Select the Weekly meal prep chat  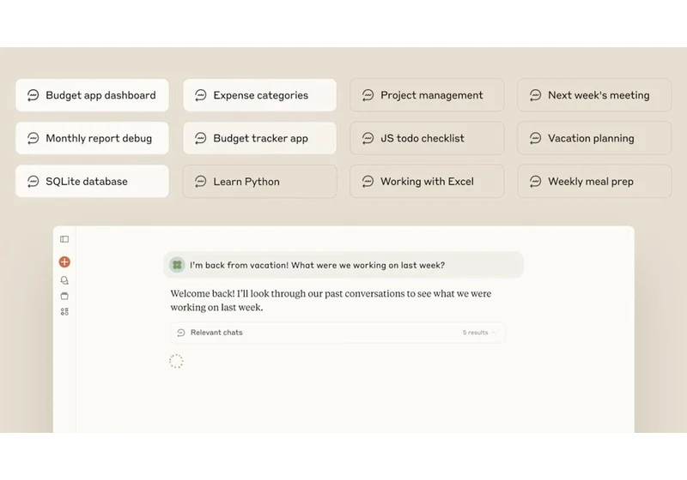[594, 182]
